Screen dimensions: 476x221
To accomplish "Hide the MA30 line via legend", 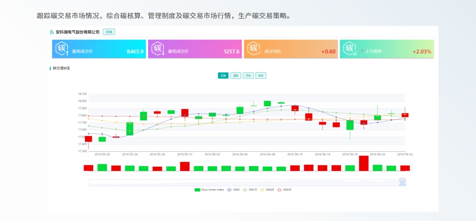I will (284, 190).
